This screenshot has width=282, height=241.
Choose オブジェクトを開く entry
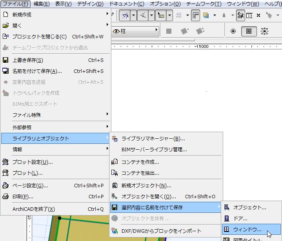(x=166, y=196)
